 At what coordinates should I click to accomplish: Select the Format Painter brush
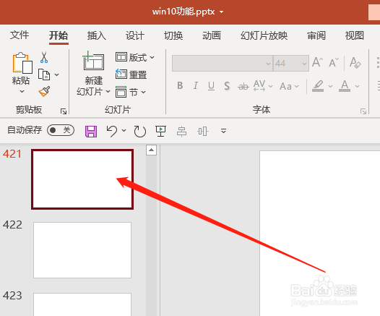click(44, 91)
